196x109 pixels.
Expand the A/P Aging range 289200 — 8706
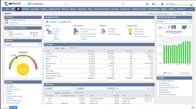click(60, 48)
